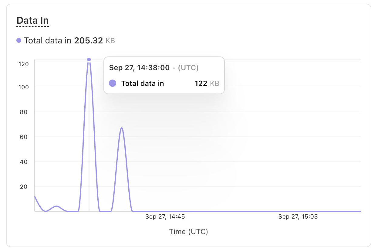This screenshot has width=378, height=252.
Task: Click the 120 y-axis label
Action: point(24,64)
